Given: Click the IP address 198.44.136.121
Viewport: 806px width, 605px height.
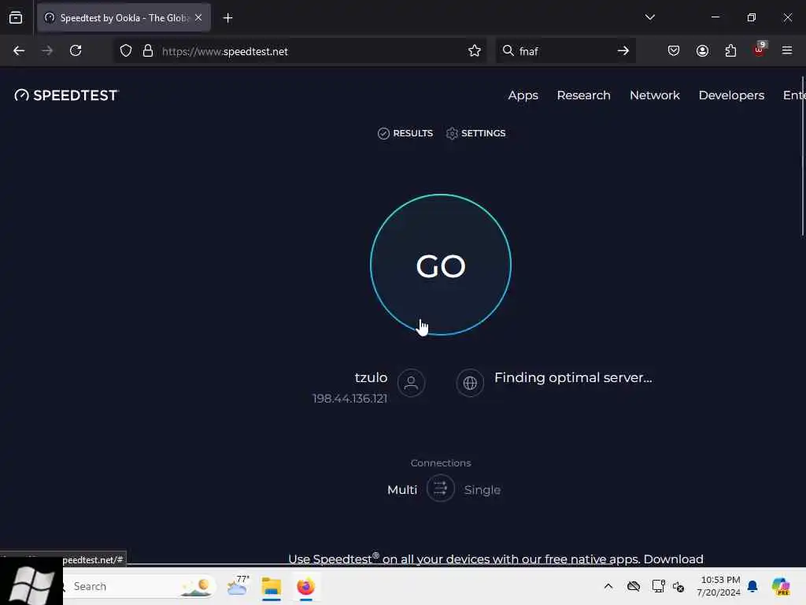Looking at the screenshot, I should pos(349,399).
